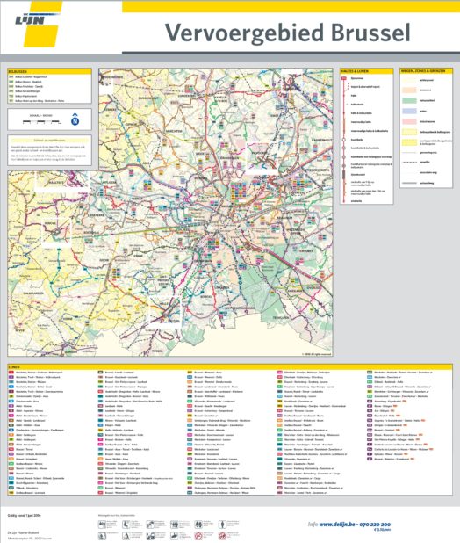Viewport: 460px width, 543px height.
Task: Click OPWIJK on the map
Action: (132, 123)
